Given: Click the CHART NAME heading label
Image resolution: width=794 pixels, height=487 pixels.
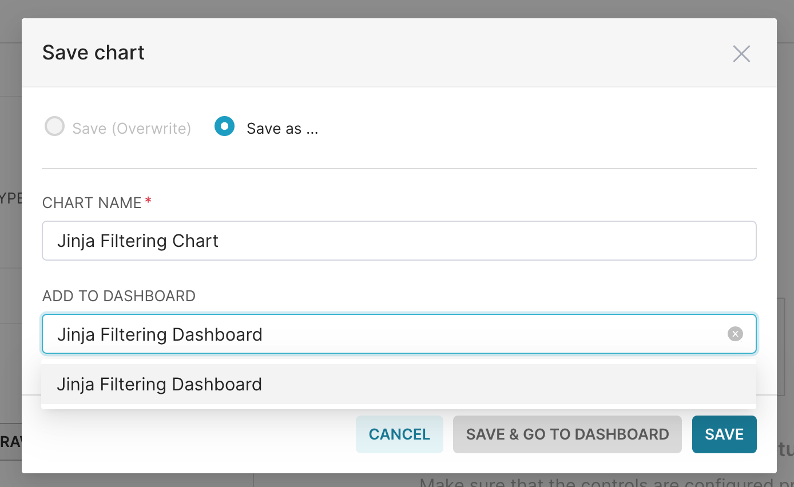Looking at the screenshot, I should tap(90, 202).
